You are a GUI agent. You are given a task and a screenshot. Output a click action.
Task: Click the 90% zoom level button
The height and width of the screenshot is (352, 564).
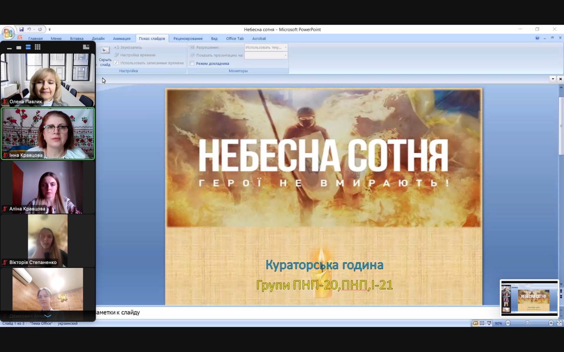point(498,323)
